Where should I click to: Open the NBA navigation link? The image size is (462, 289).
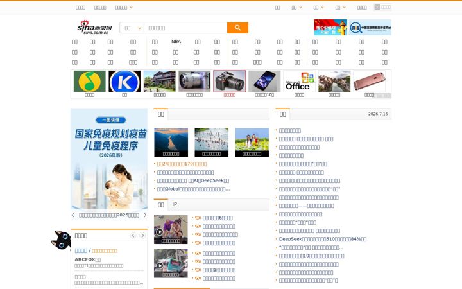[x=176, y=42]
